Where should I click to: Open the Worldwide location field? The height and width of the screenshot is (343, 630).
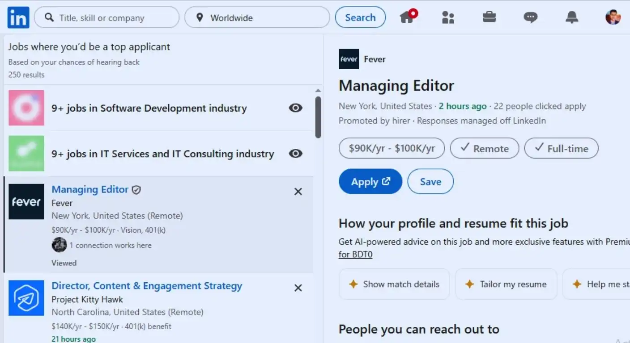click(x=257, y=17)
